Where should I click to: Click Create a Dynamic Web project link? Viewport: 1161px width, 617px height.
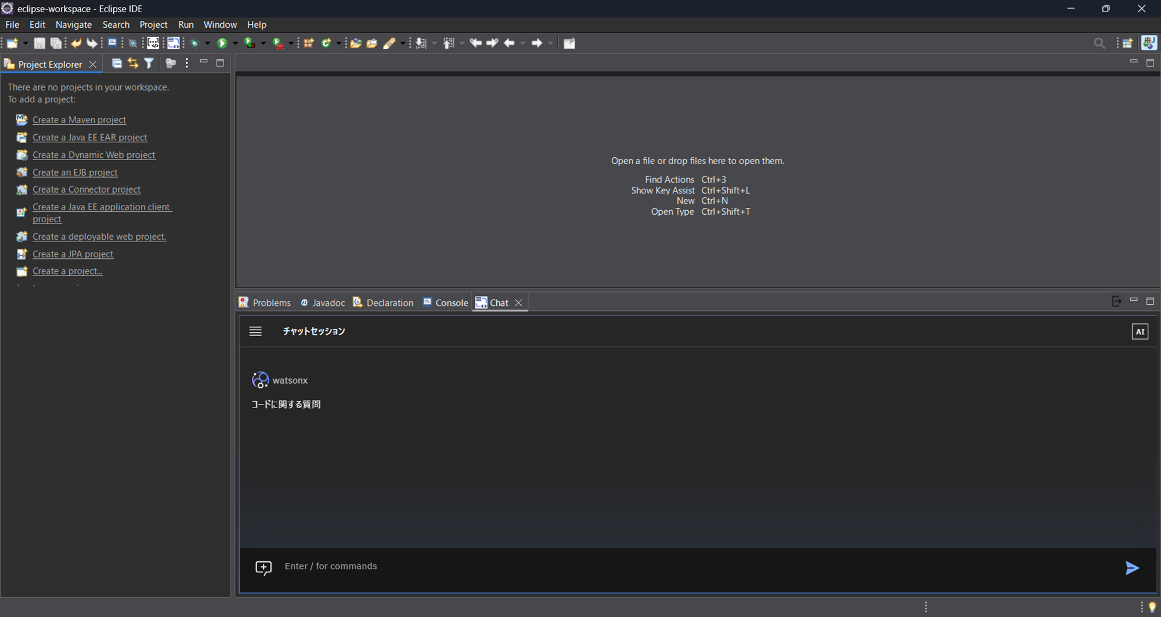pyautogui.click(x=93, y=155)
